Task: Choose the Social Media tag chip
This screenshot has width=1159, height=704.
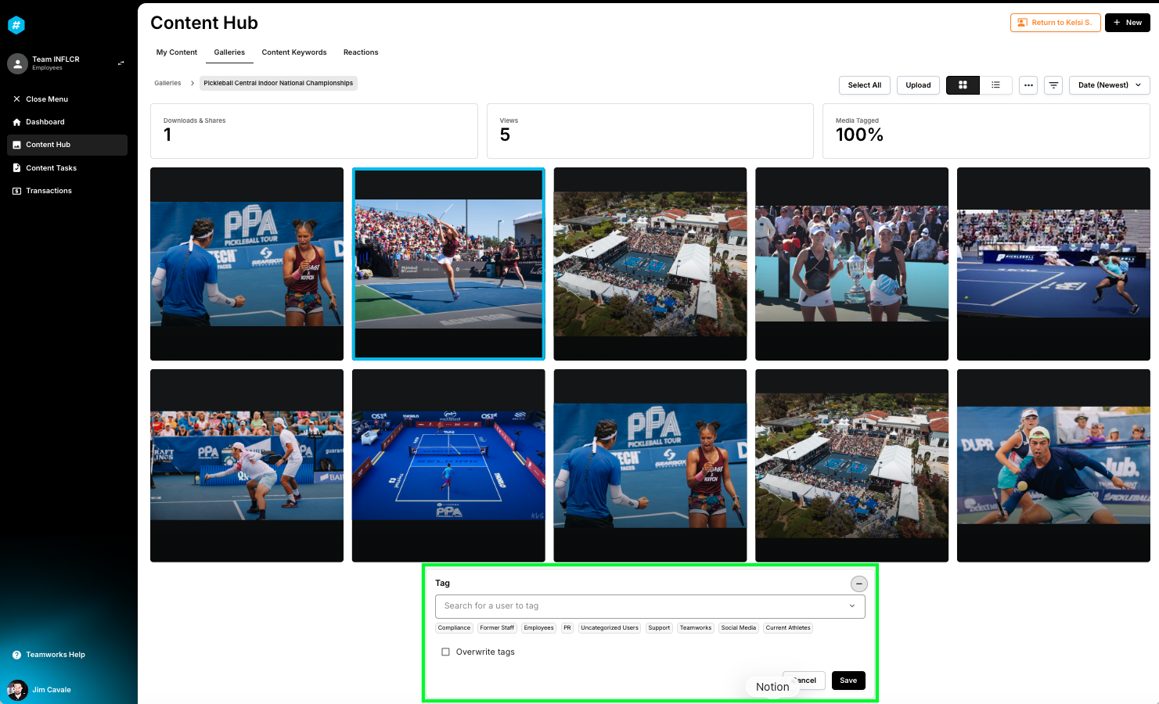Action: click(739, 628)
